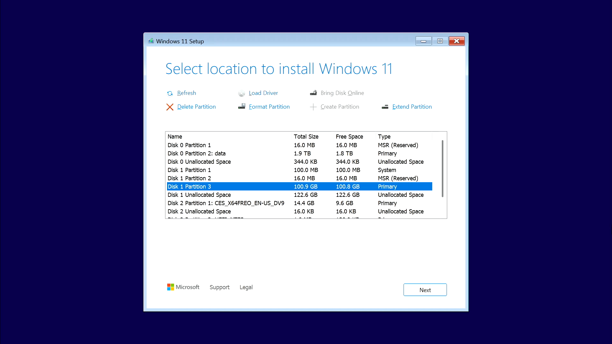
Task: Click Create Partition link
Action: [340, 107]
